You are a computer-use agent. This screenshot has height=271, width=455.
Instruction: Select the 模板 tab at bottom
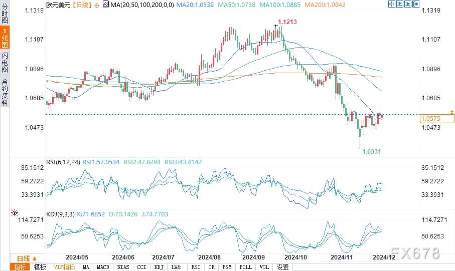coord(40,267)
